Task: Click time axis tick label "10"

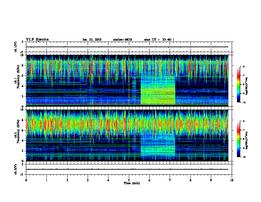Action: (232, 180)
